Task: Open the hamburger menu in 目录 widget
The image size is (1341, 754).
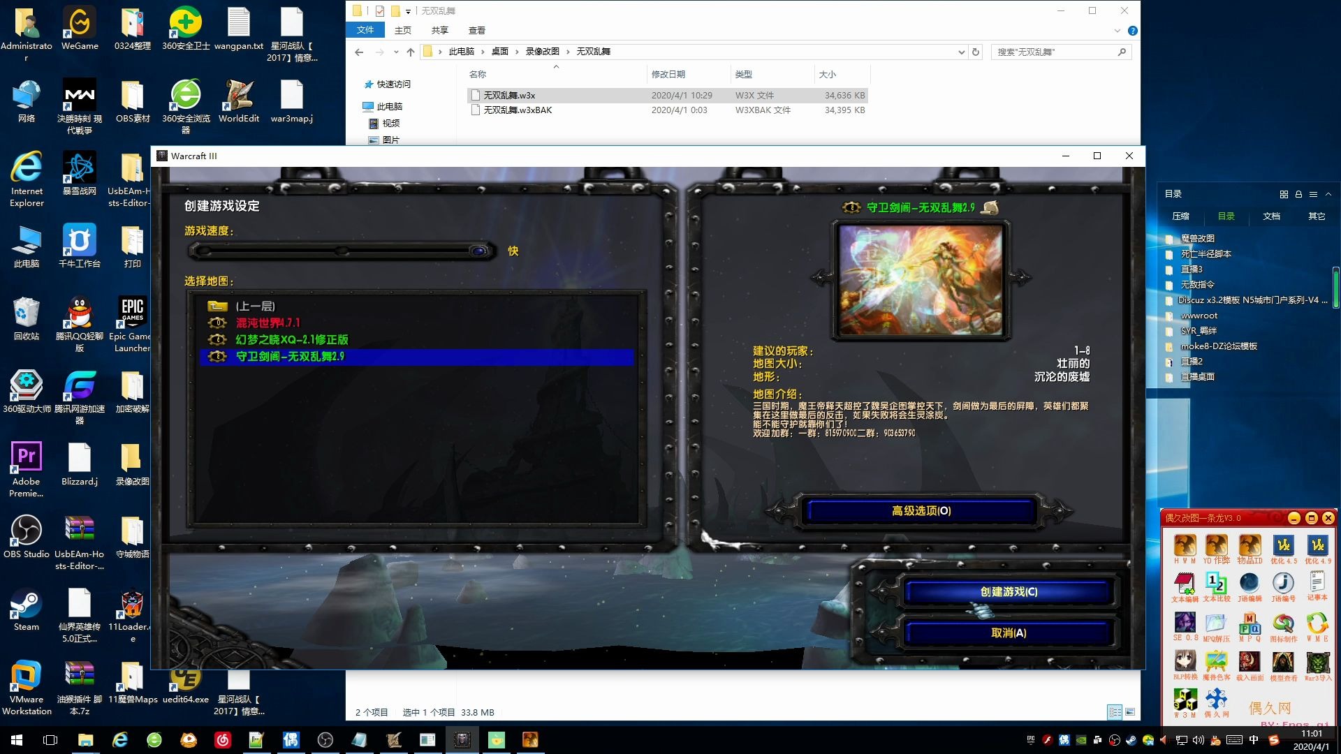Action: click(x=1313, y=194)
